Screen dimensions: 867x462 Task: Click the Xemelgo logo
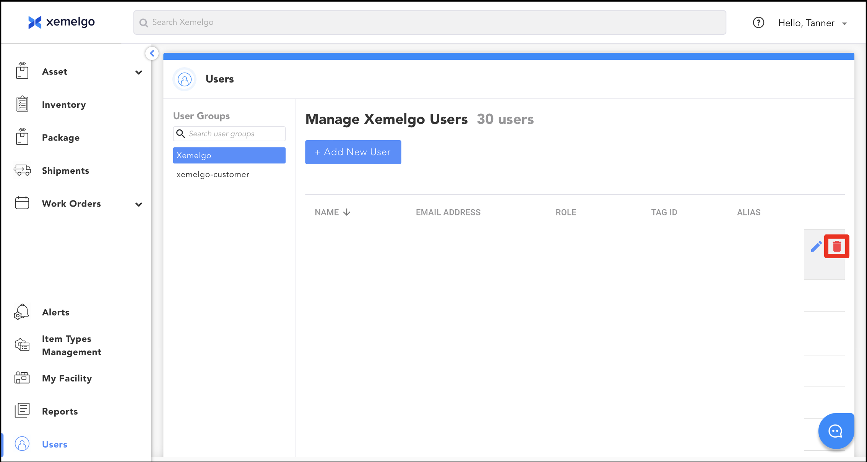click(62, 22)
